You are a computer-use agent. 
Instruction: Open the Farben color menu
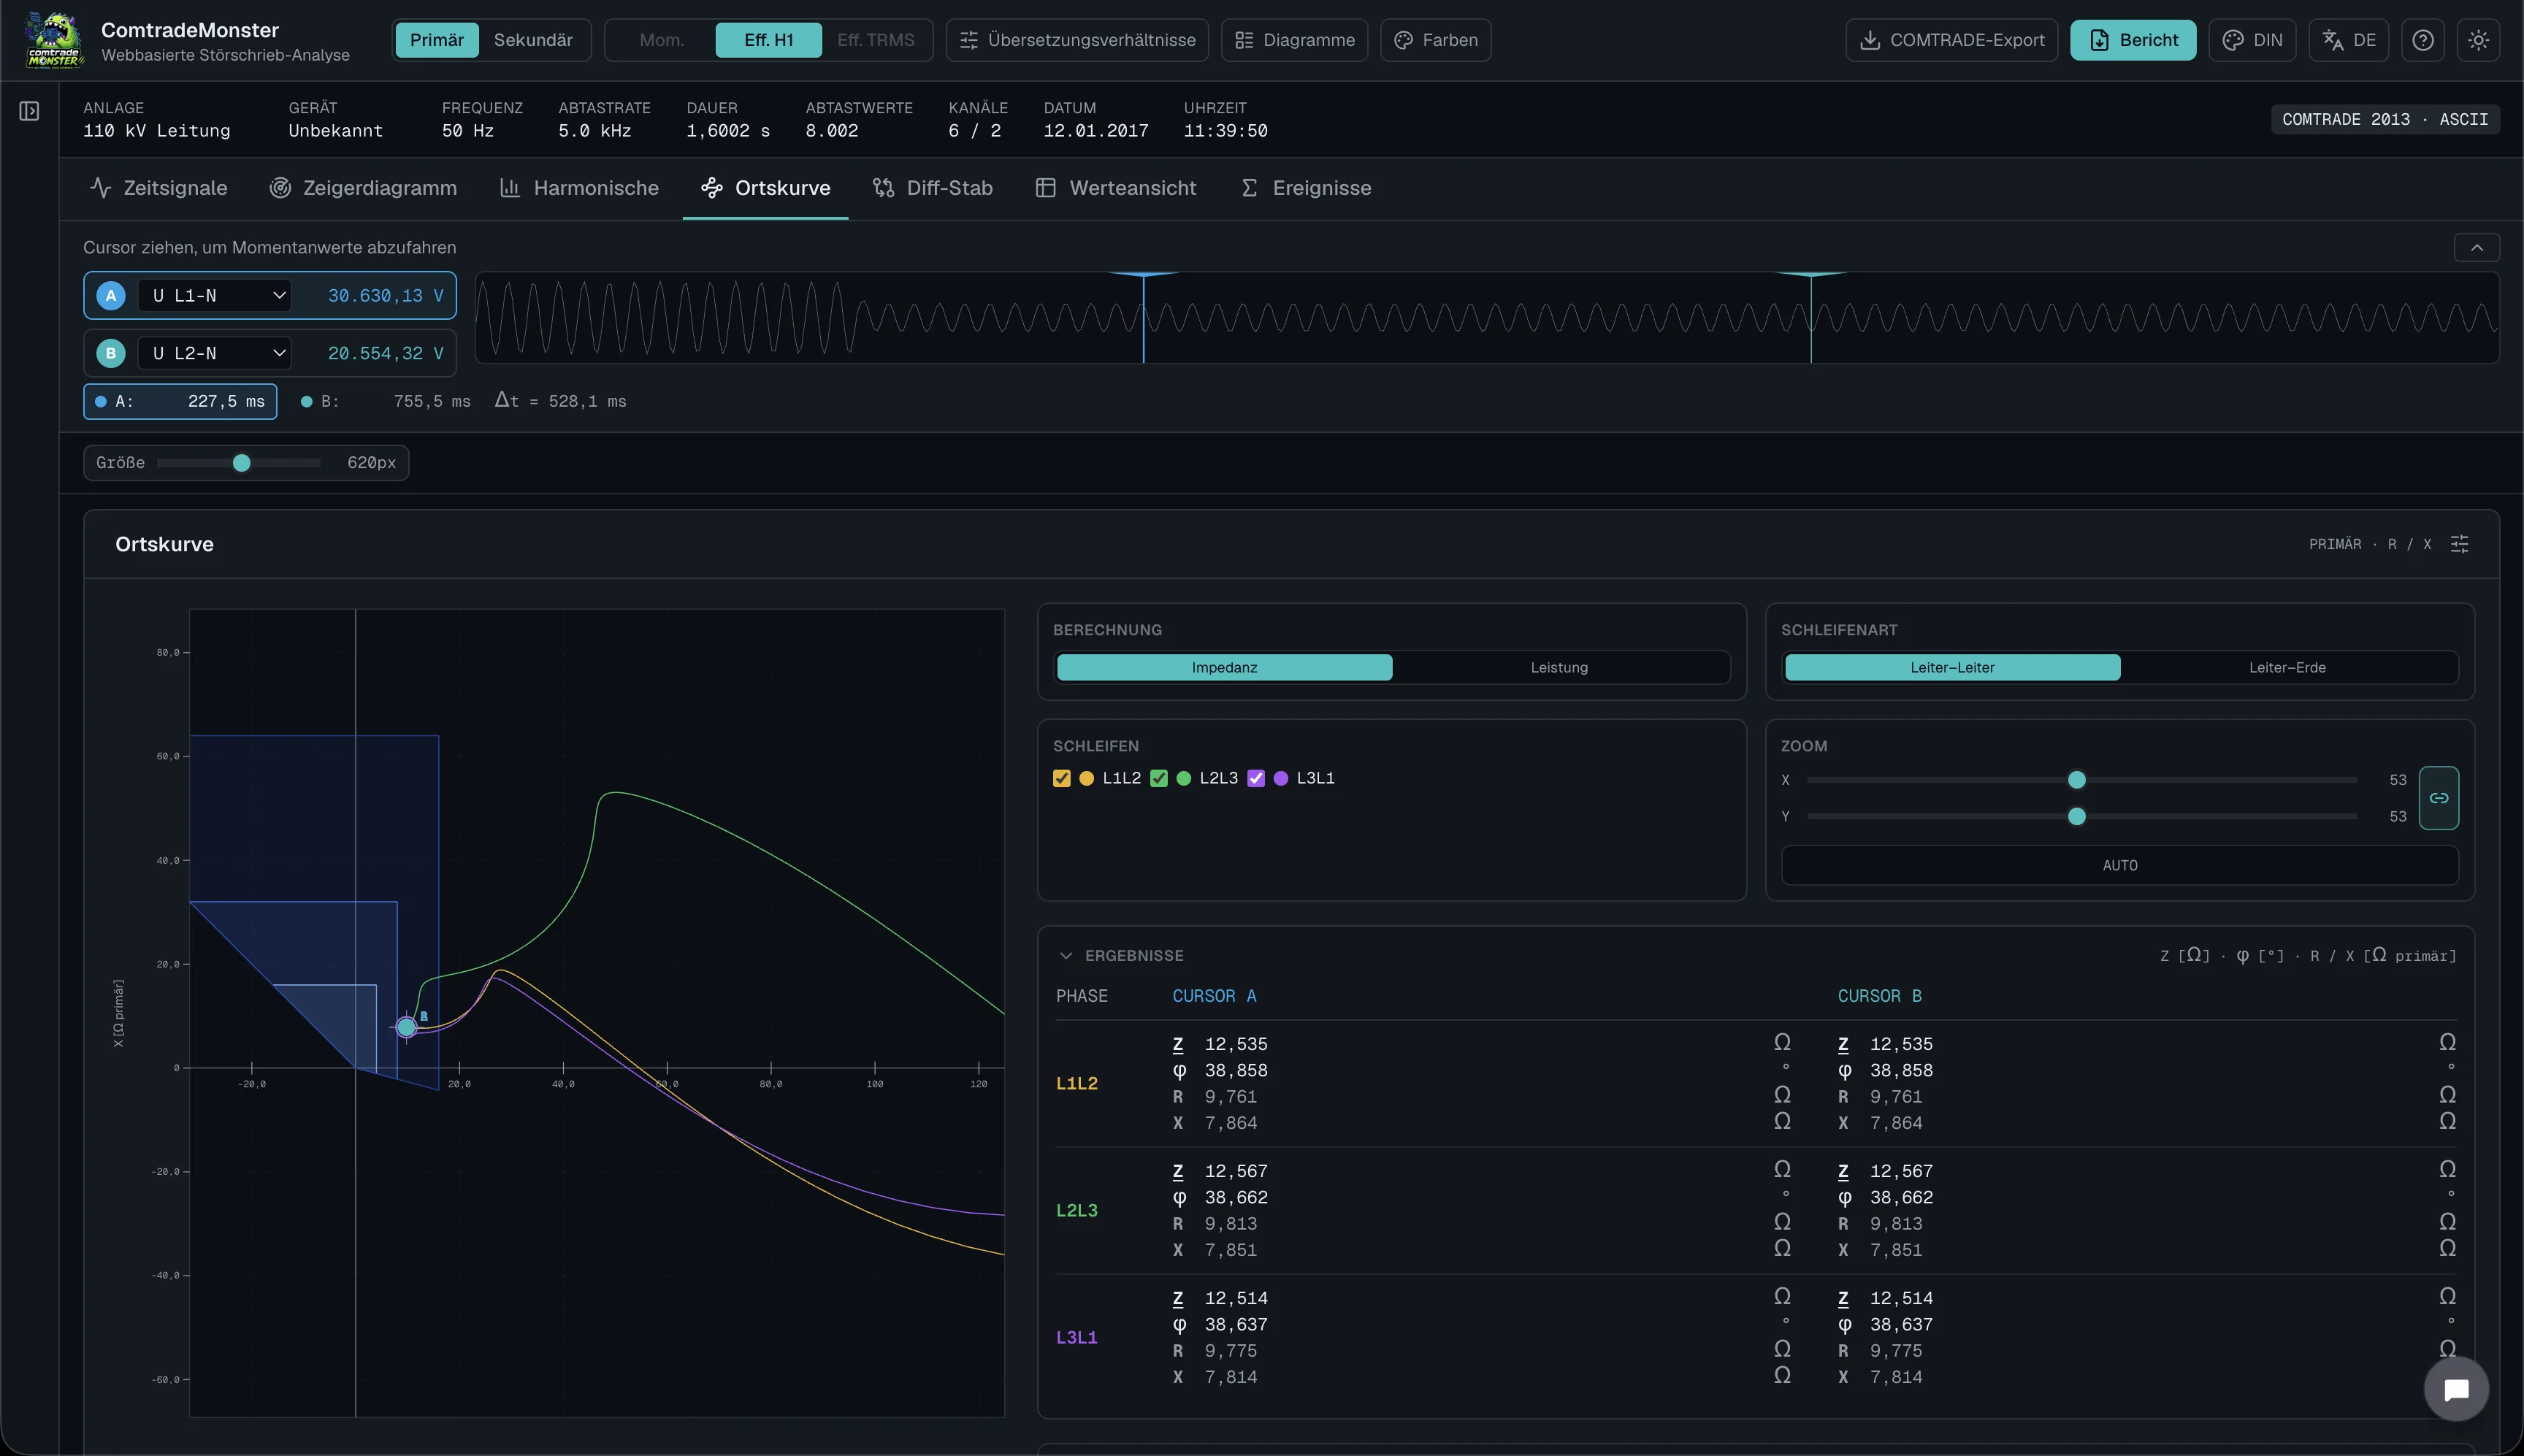coord(1435,40)
